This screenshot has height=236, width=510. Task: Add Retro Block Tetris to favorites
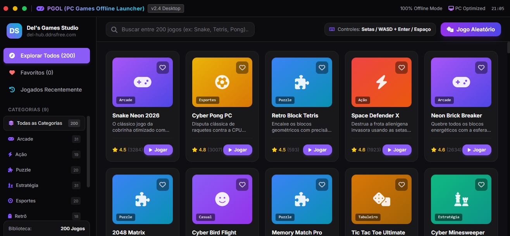pyautogui.click(x=322, y=68)
